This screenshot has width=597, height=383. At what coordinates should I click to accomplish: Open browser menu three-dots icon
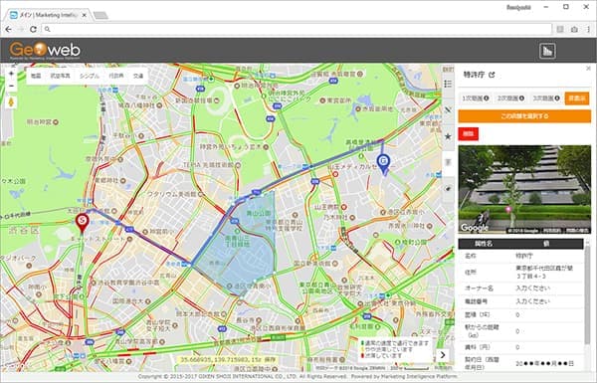(588, 29)
